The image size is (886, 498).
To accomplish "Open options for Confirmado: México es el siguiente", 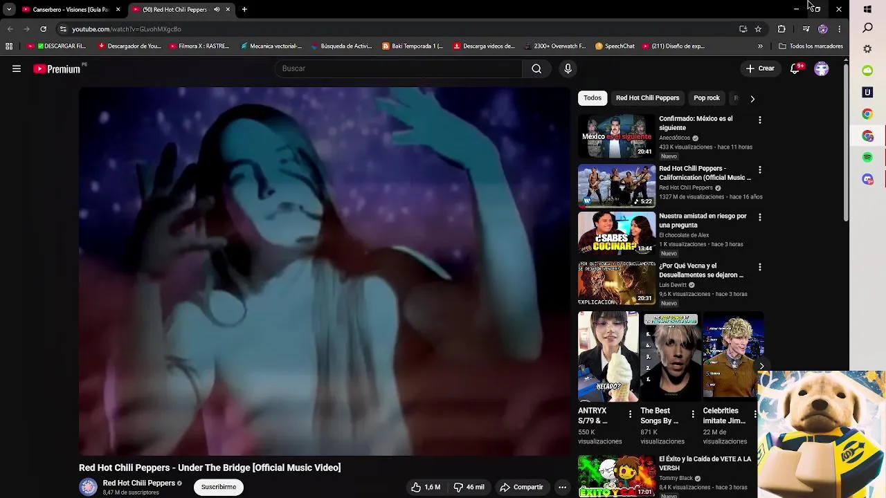I will point(760,120).
